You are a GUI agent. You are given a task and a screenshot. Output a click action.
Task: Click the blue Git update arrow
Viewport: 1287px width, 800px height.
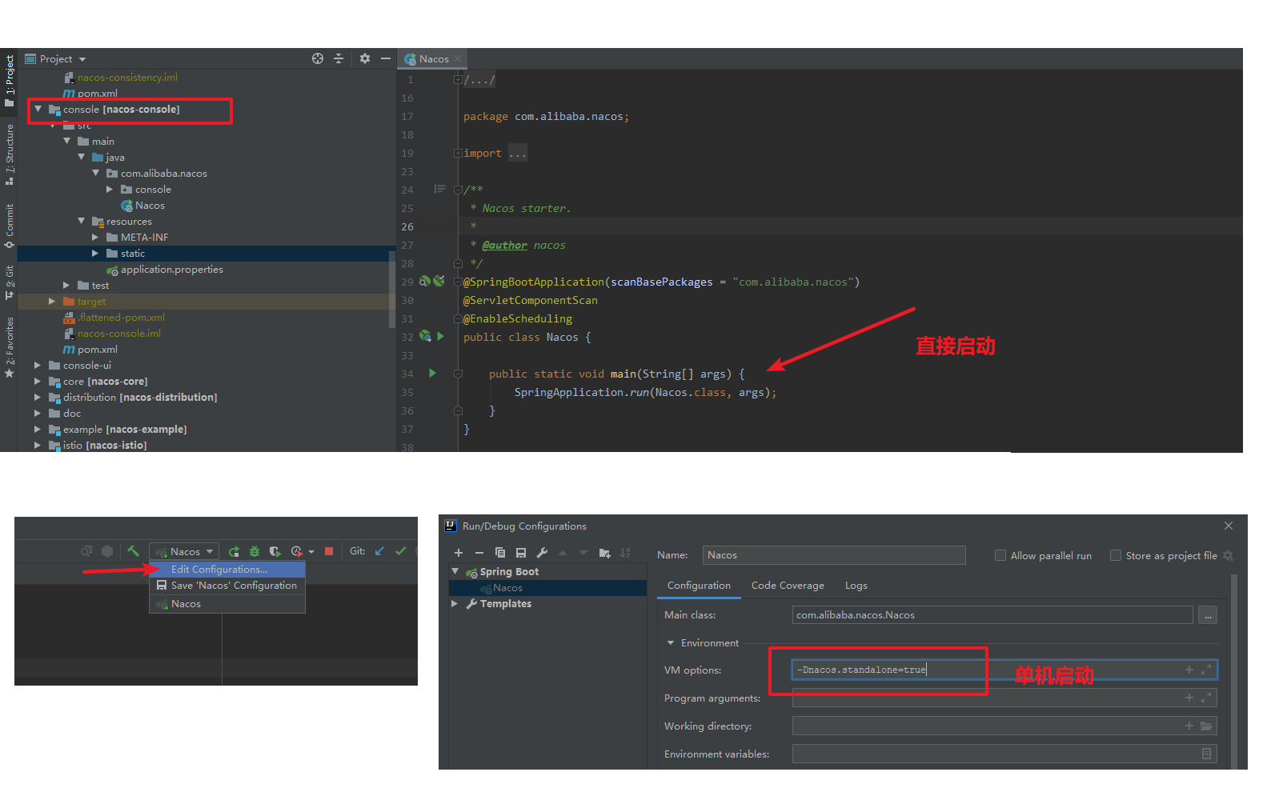(379, 551)
